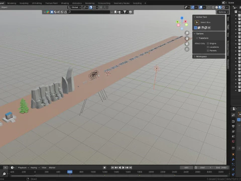Play the animation forward

[124, 167]
